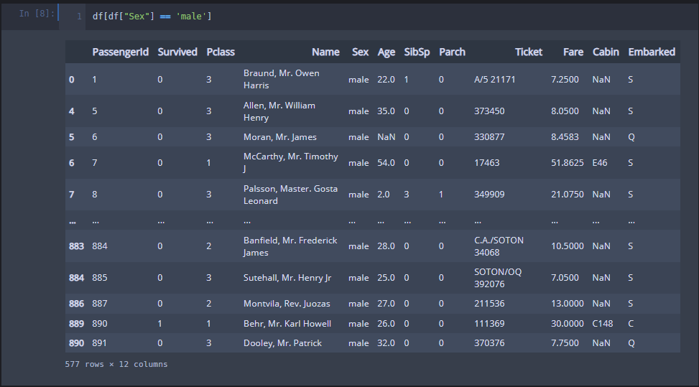699x387 pixels.
Task: Click fare value 8.4583
Action: (x=565, y=137)
